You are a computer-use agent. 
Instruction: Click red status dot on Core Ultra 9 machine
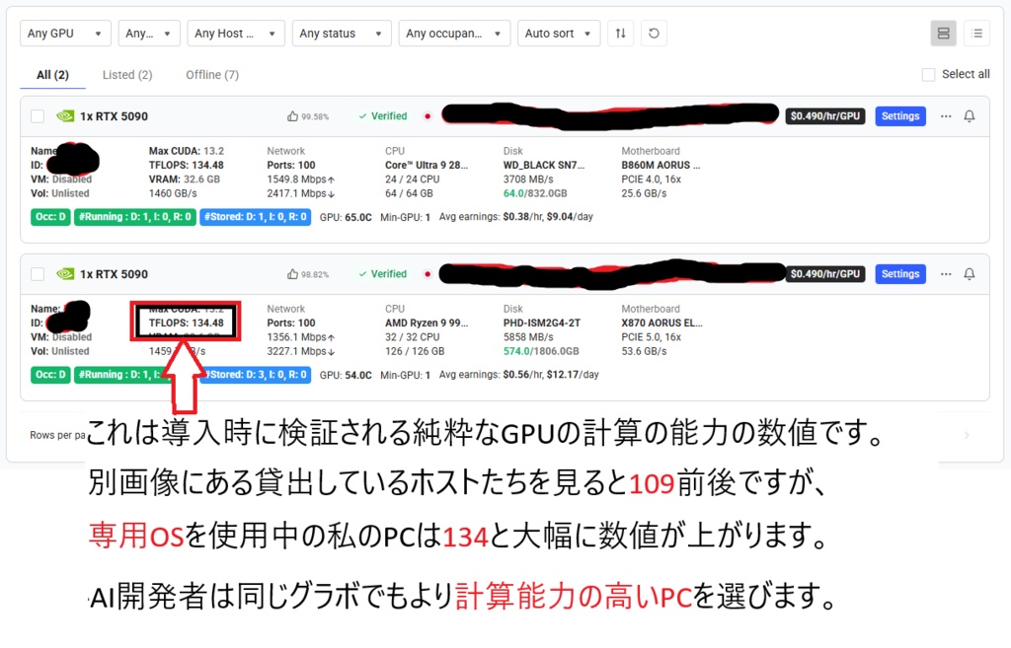(x=427, y=116)
